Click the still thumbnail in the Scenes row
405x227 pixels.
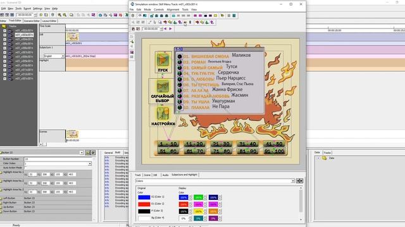coord(72,134)
